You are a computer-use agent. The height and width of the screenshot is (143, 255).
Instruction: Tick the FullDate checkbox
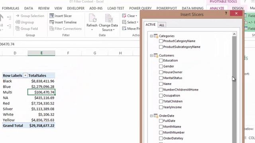(x=161, y=121)
